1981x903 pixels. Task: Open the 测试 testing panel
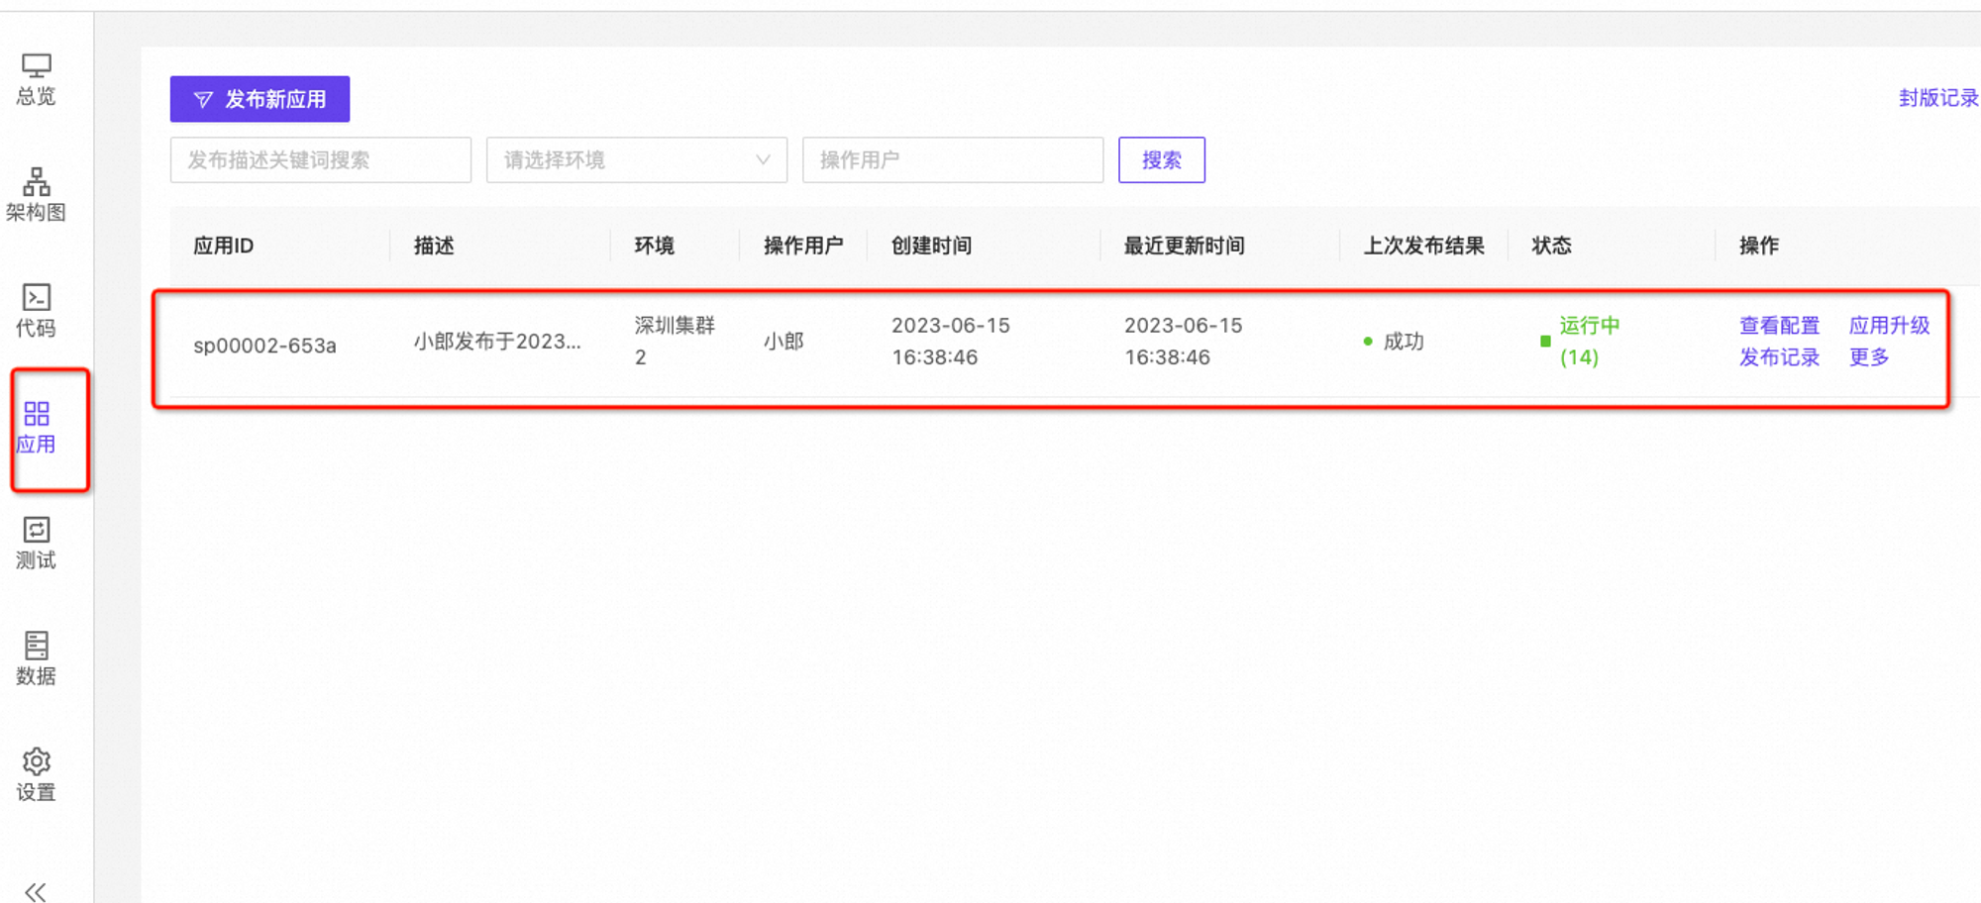[36, 543]
